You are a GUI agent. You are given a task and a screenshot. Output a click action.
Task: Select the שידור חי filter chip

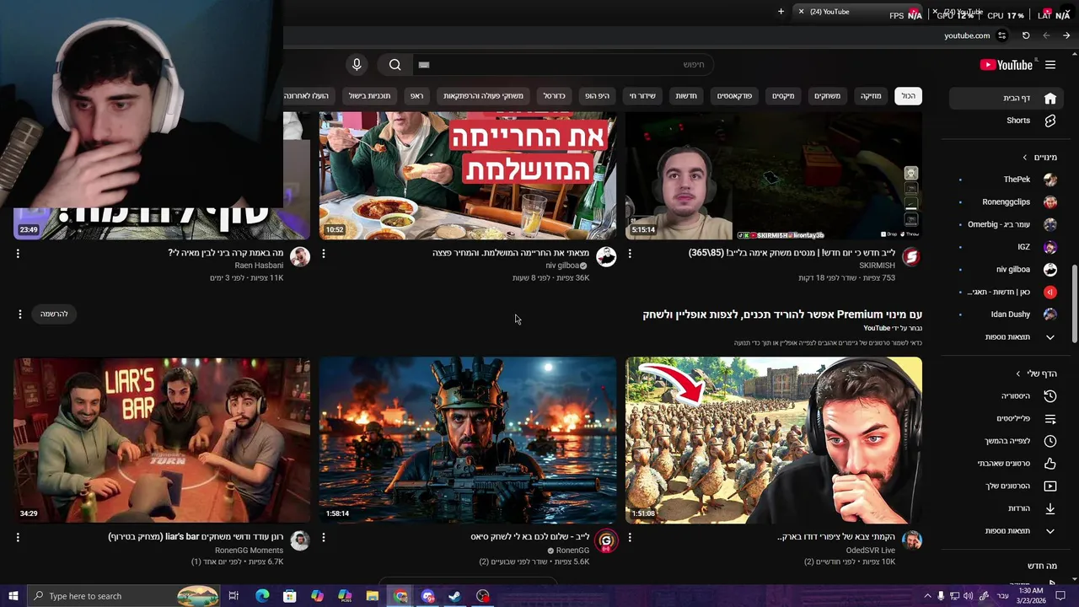point(642,96)
